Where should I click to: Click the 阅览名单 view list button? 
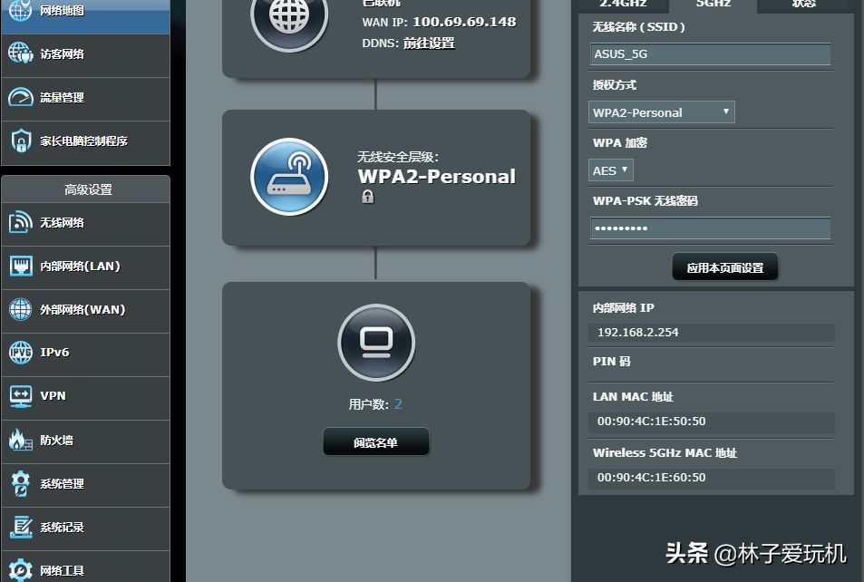pos(375,442)
